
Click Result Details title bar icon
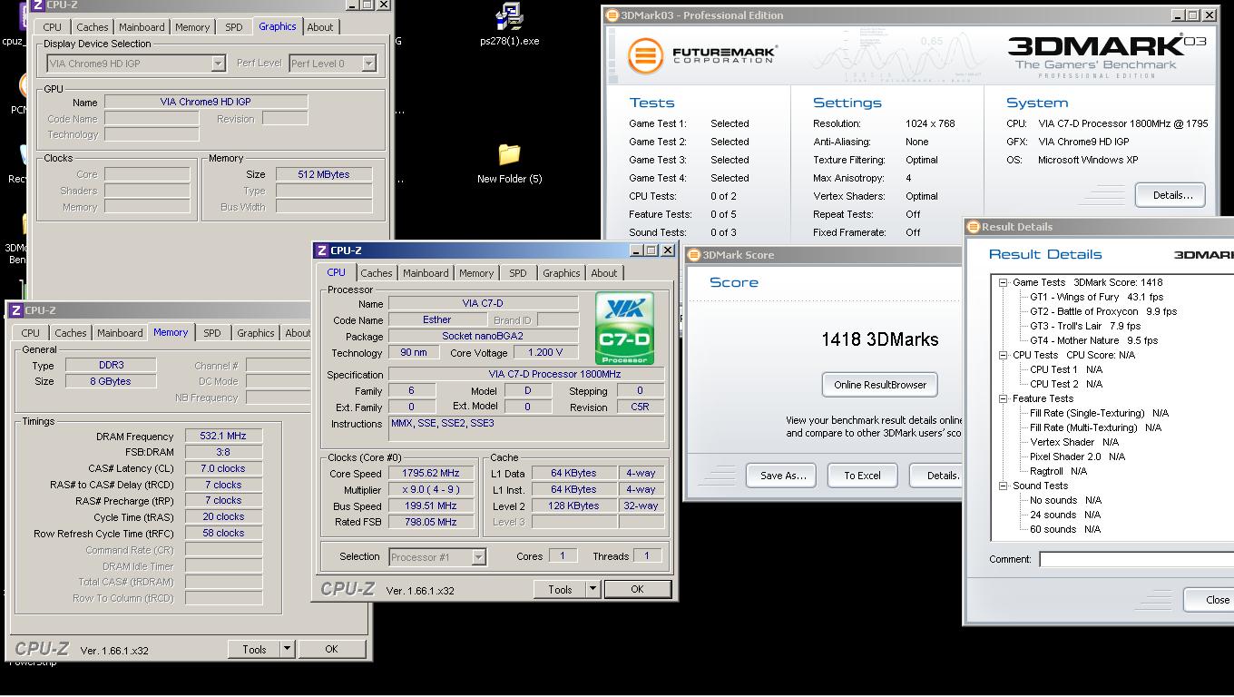(x=974, y=227)
